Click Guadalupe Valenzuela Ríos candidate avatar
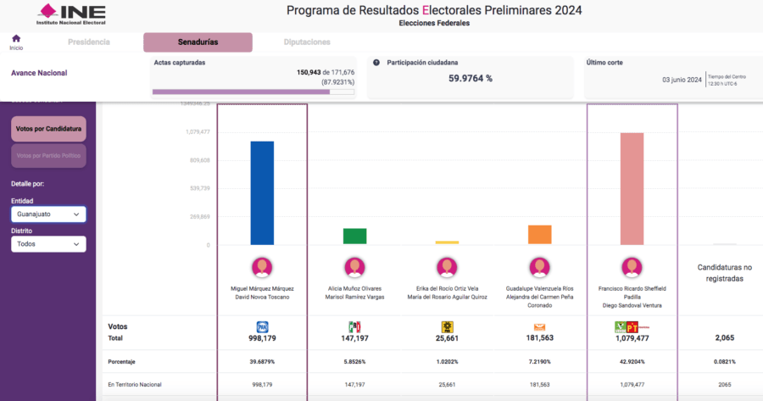The image size is (763, 401). pyautogui.click(x=539, y=268)
